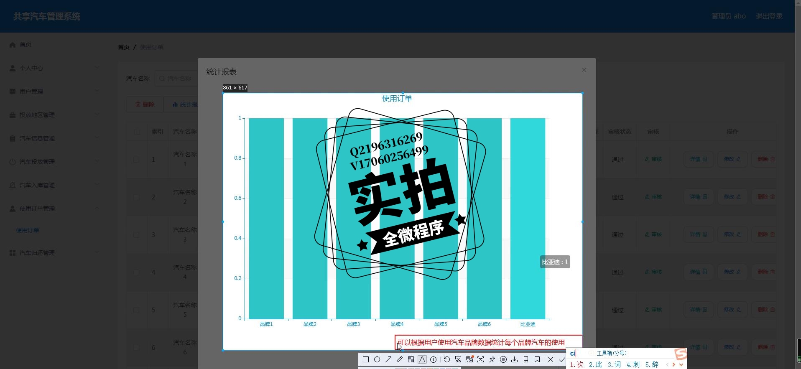The width and height of the screenshot is (801, 369).
Task: Click the 汽车归还管理 grid icon
Action: [x=13, y=253]
